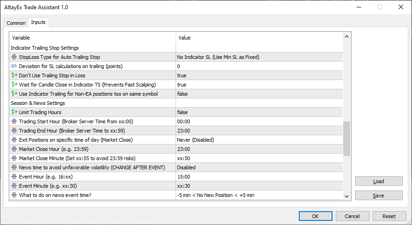Toggle Don't Use Trailing Stop in Loss value true
Image resolution: width=412 pixels, height=225 pixels.
click(x=259, y=75)
